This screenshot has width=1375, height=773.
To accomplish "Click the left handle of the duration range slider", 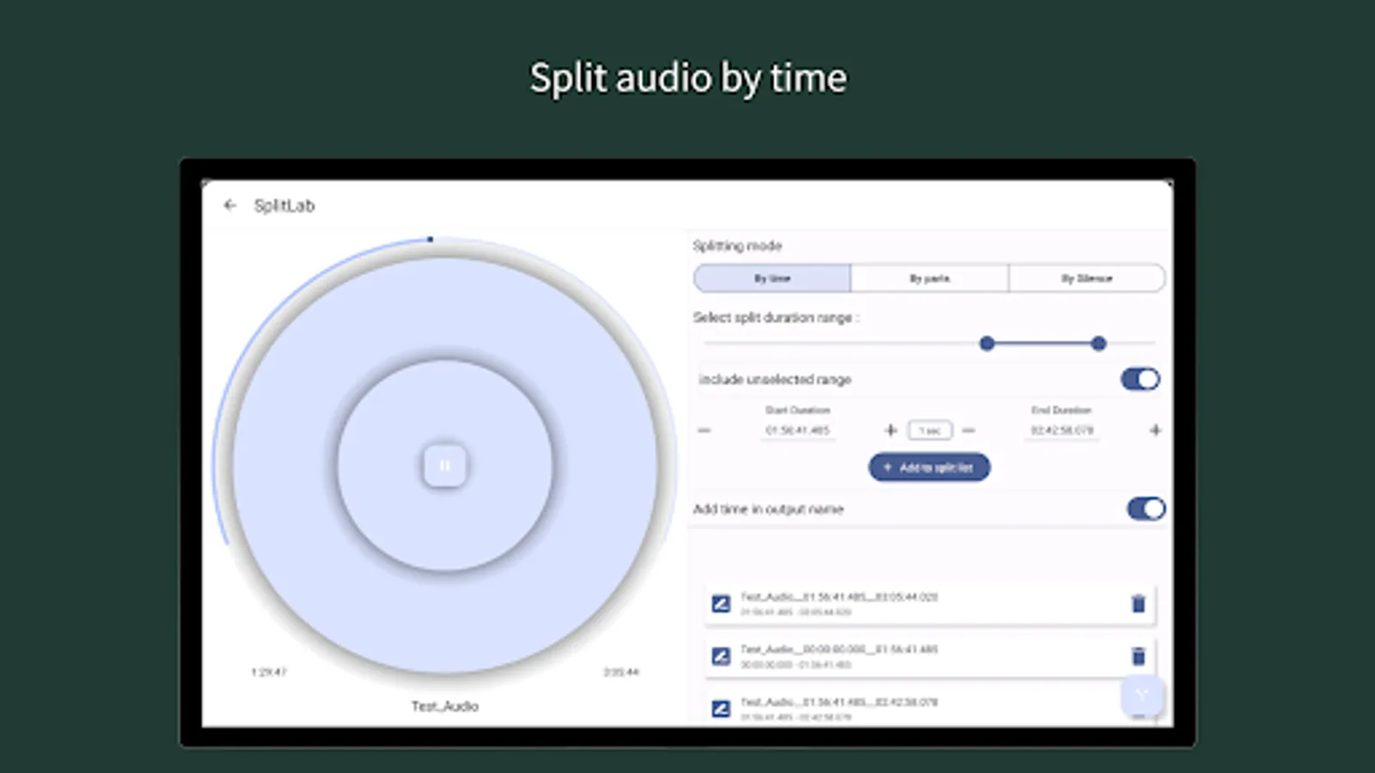I will coord(987,344).
